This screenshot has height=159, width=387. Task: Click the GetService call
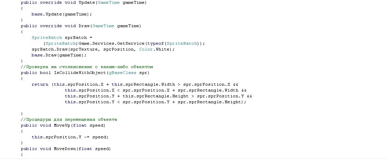[131, 43]
